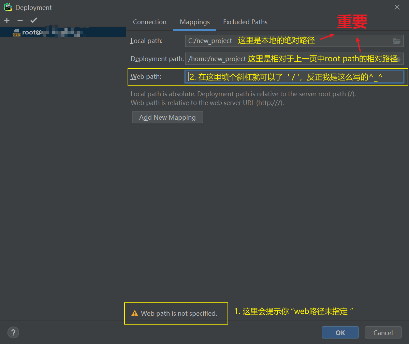Viewport: 409px width, 344px height.
Task: Open help with the question mark button
Action: pos(13,332)
